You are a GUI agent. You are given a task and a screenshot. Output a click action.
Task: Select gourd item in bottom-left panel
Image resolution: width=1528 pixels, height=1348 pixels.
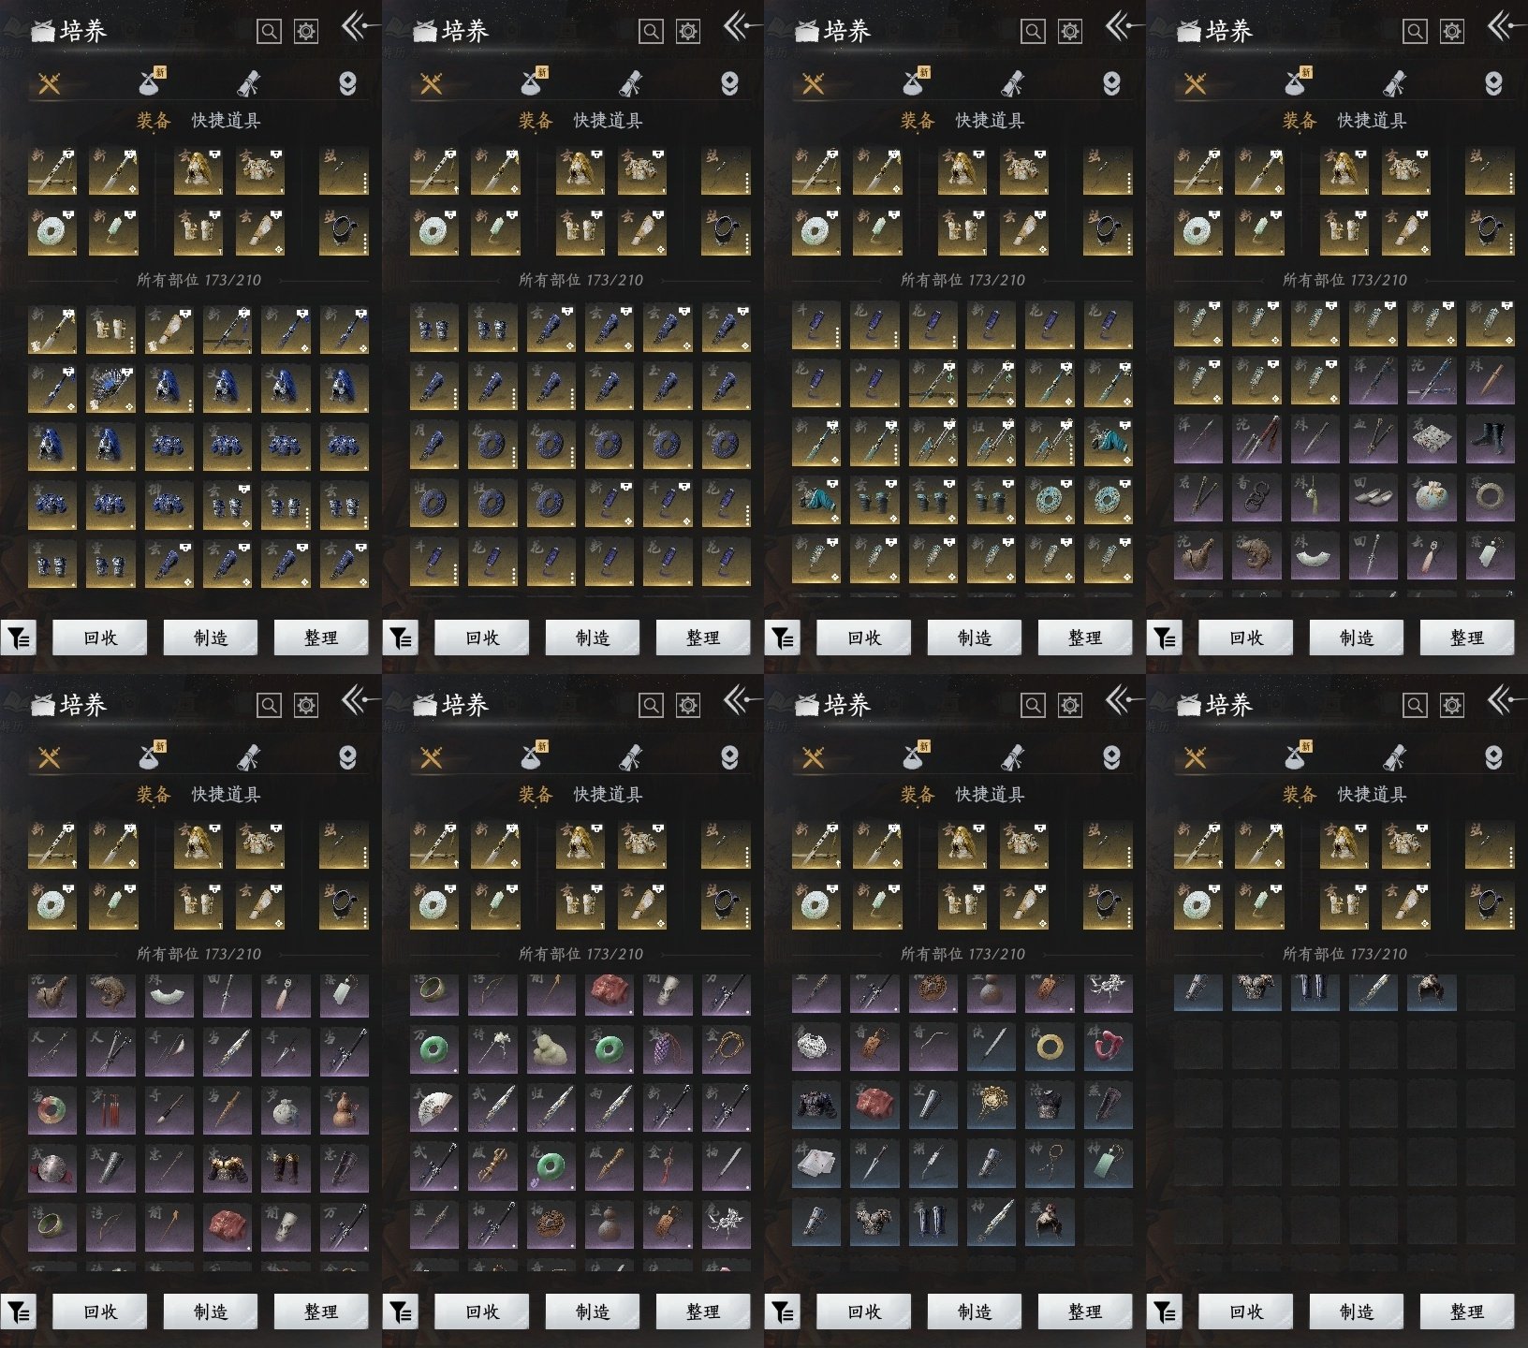[345, 1109]
